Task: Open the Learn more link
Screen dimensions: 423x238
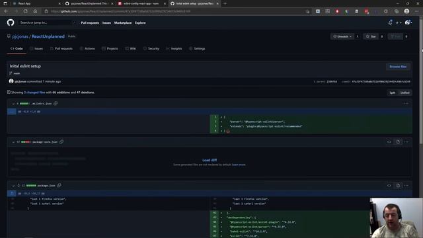Action: click(239, 165)
